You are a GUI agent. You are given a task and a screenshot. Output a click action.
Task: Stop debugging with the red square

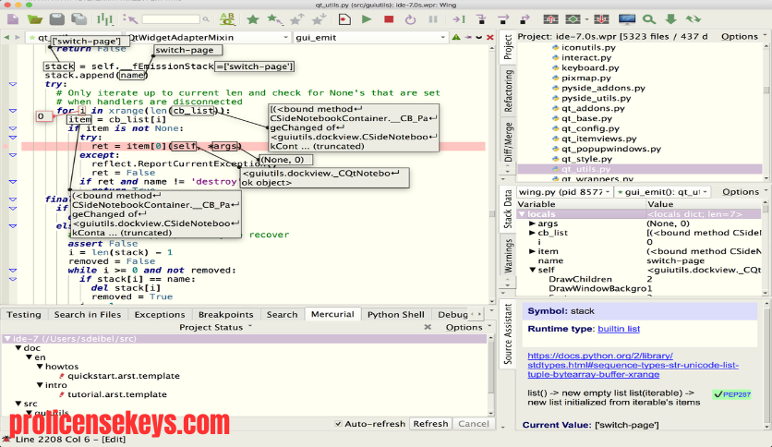coord(389,19)
